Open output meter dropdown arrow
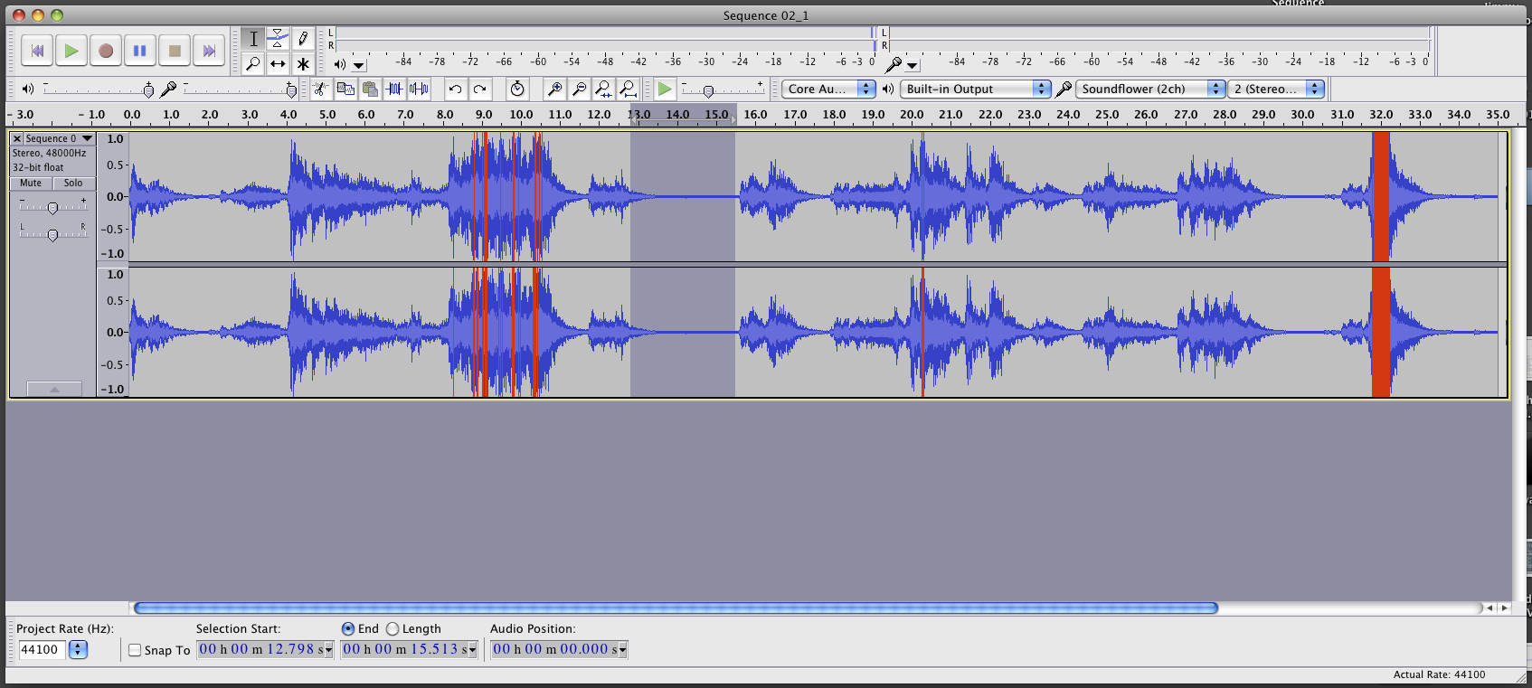This screenshot has height=688, width=1532. tap(359, 65)
